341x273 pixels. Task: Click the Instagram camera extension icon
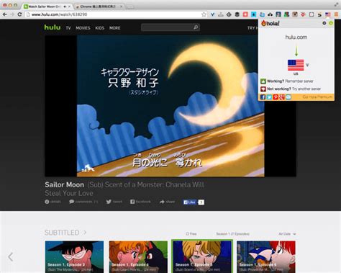pos(295,14)
